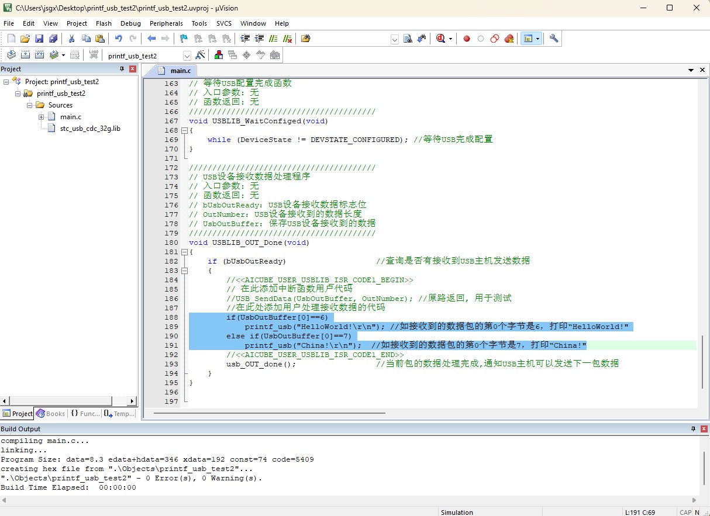Open the File menu
710x516 pixels.
tap(9, 23)
